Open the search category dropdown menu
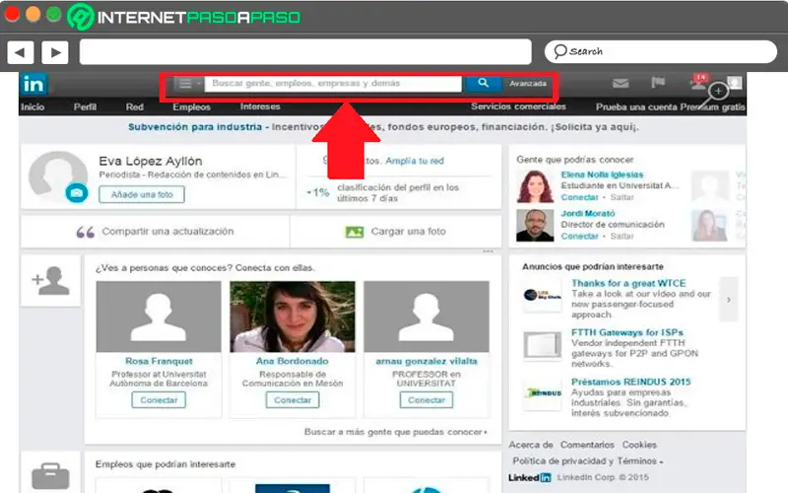Viewport: 788px width, 493px height. 188,84
